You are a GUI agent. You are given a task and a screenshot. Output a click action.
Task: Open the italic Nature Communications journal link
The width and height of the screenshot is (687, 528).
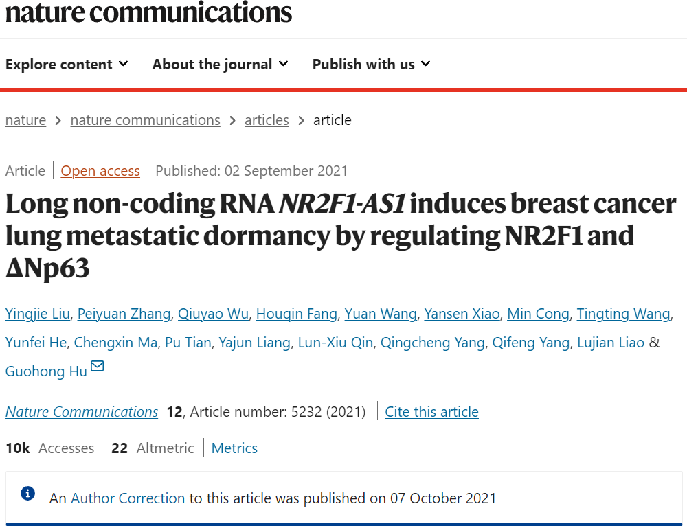pos(82,412)
